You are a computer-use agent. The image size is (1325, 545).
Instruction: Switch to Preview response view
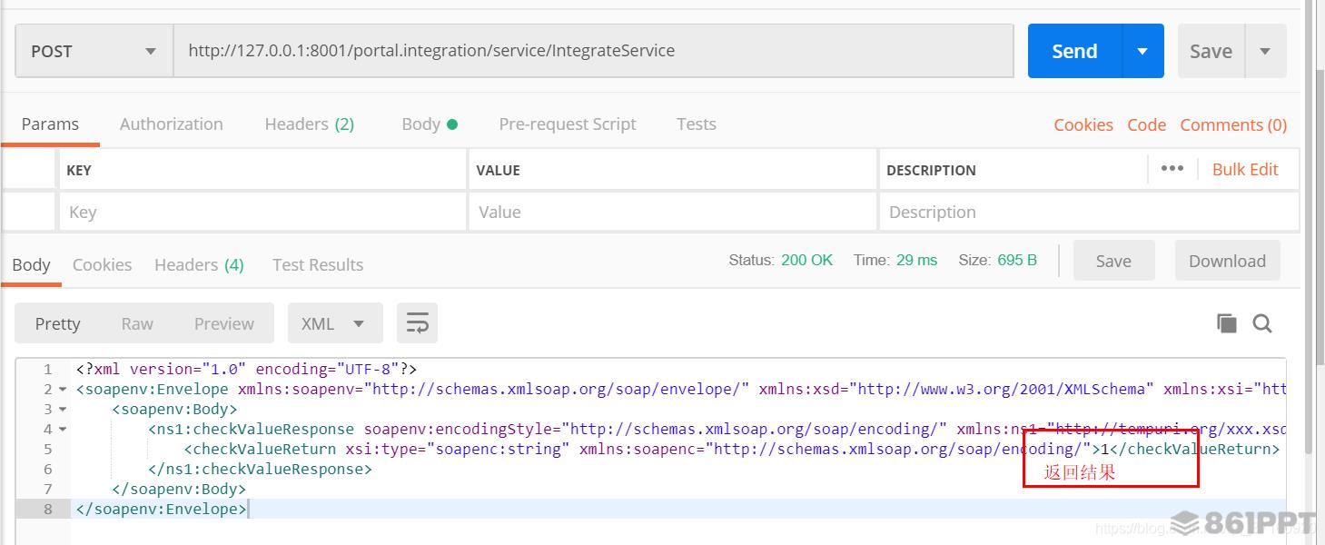224,323
